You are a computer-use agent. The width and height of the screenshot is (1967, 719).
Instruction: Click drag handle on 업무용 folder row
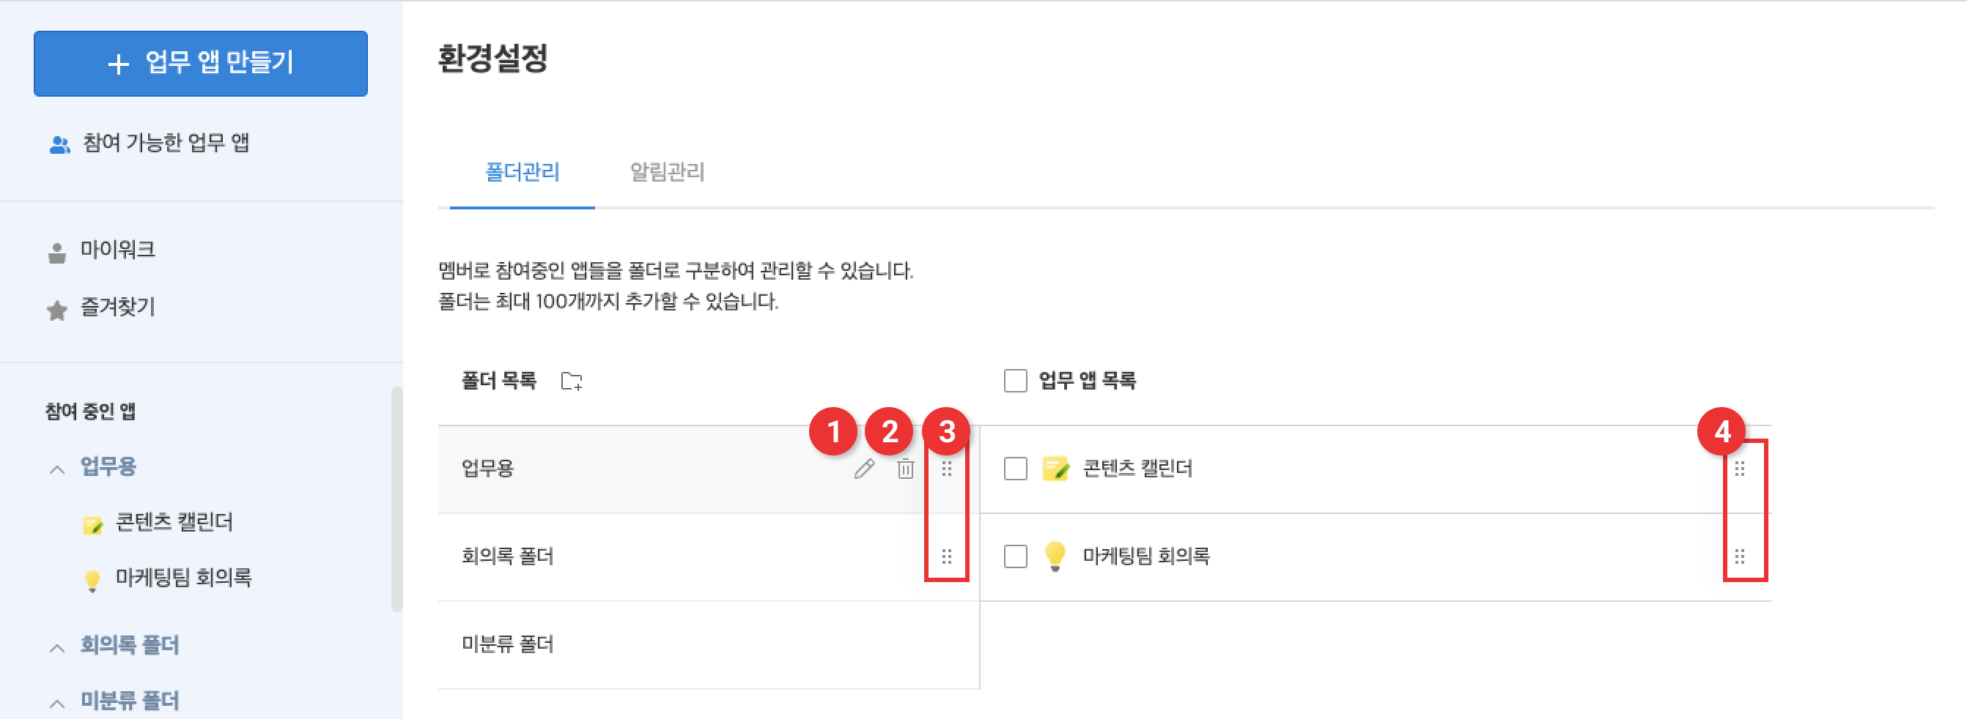(x=947, y=469)
